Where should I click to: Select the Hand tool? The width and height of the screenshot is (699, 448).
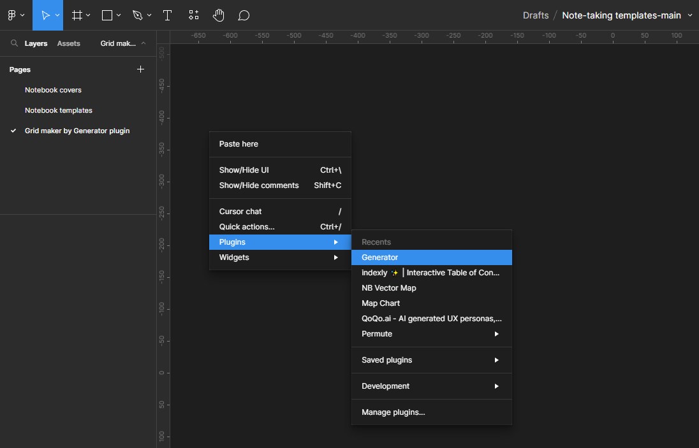(x=218, y=15)
